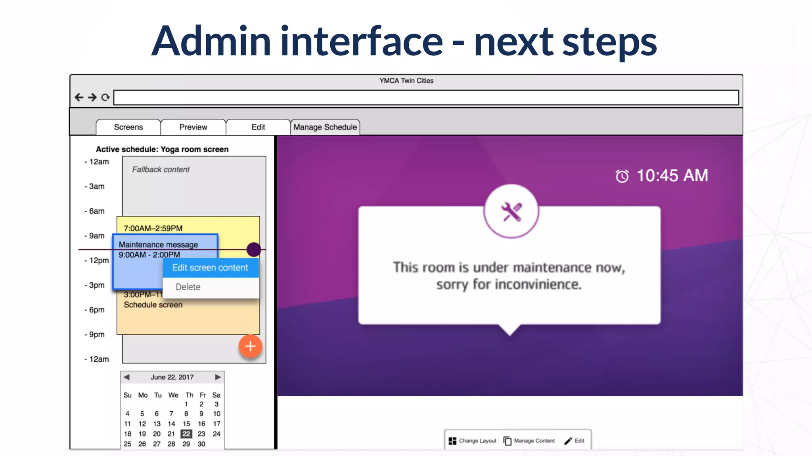
Task: Click the browser forward arrow
Action: point(92,97)
